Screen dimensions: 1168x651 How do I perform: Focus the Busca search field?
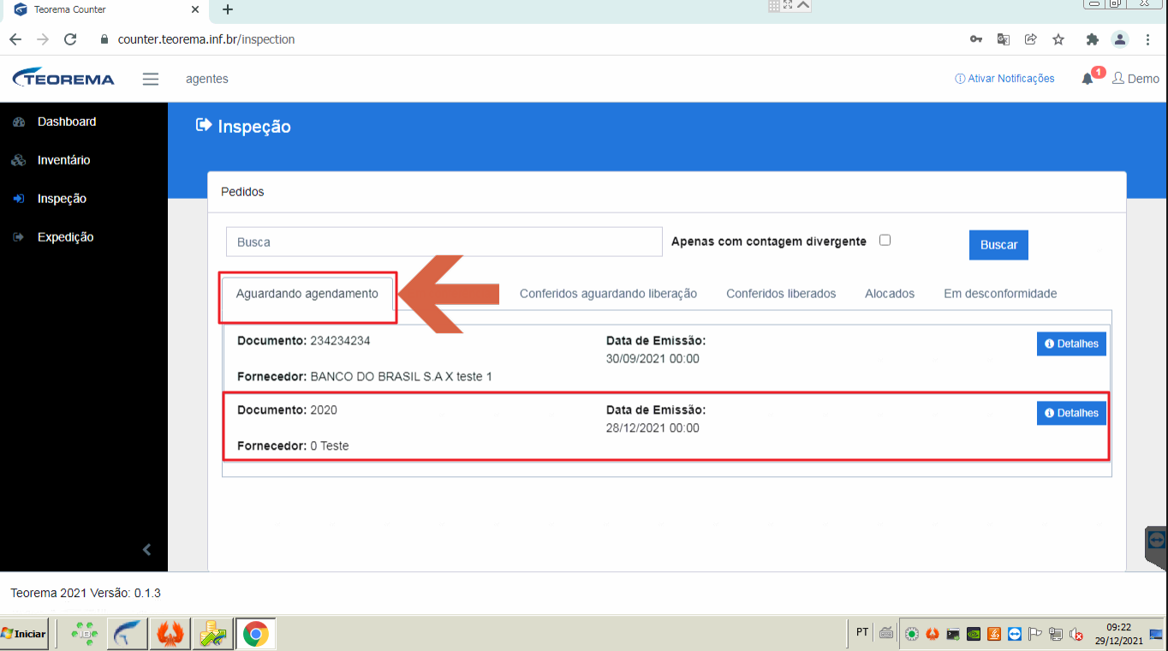pyautogui.click(x=444, y=242)
